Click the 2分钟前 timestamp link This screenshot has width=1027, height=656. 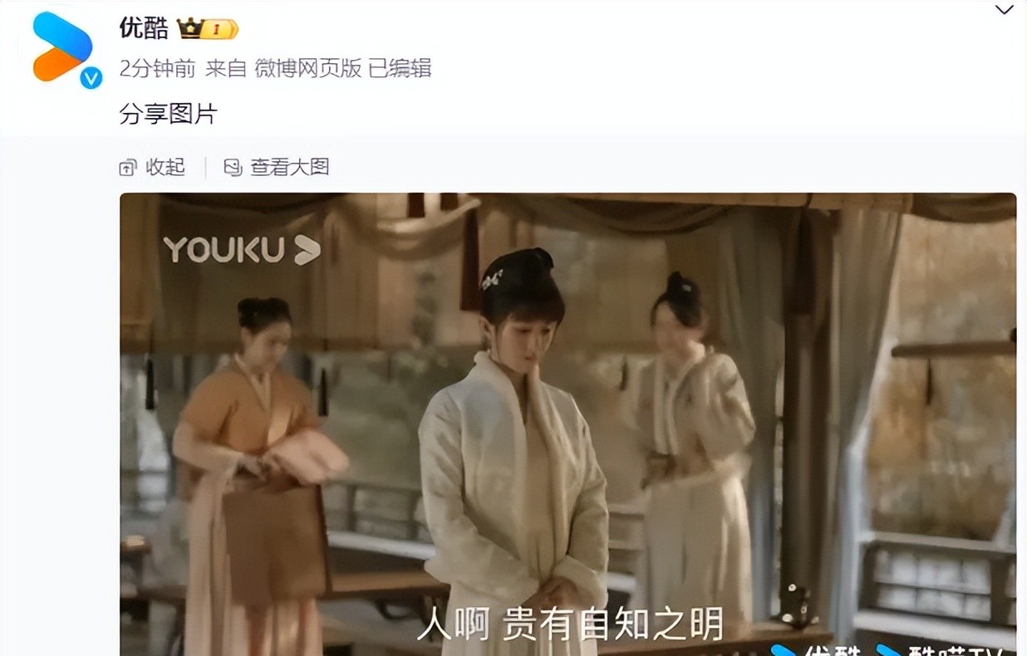pyautogui.click(x=157, y=68)
